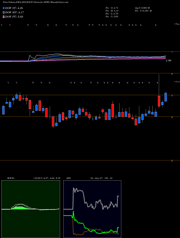
Task: Click the '<-Lows' marker label
Action: pos(177,81)
